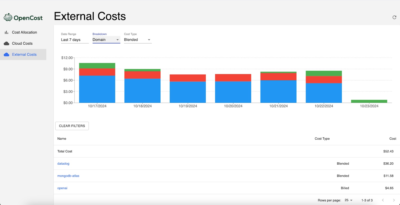Viewport: 400px width, 205px height.
Task: Click the Last 7 days date range field
Action: pos(75,40)
